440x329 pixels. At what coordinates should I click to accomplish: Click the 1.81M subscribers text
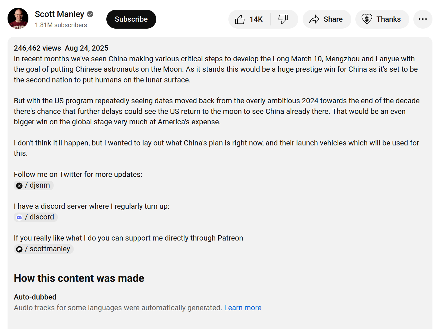[x=61, y=25]
